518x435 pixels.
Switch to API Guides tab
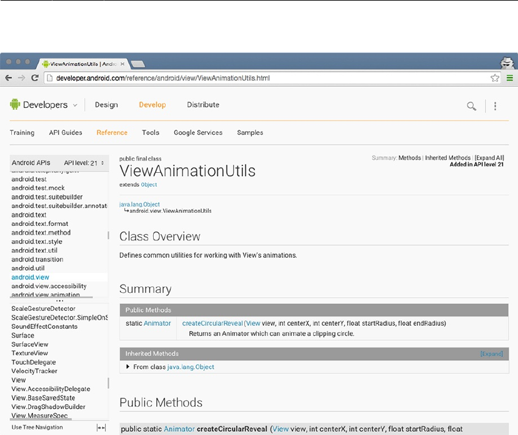tap(66, 132)
